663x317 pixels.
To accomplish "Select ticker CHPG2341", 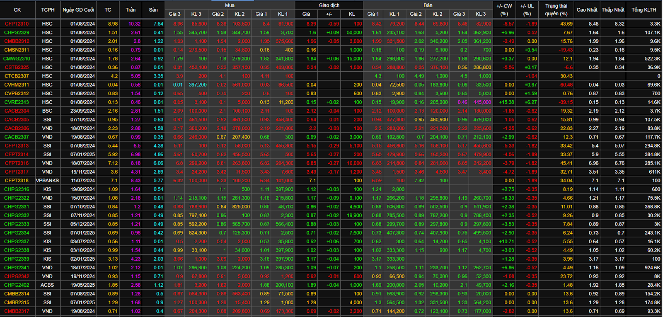I will click(x=17, y=268).
